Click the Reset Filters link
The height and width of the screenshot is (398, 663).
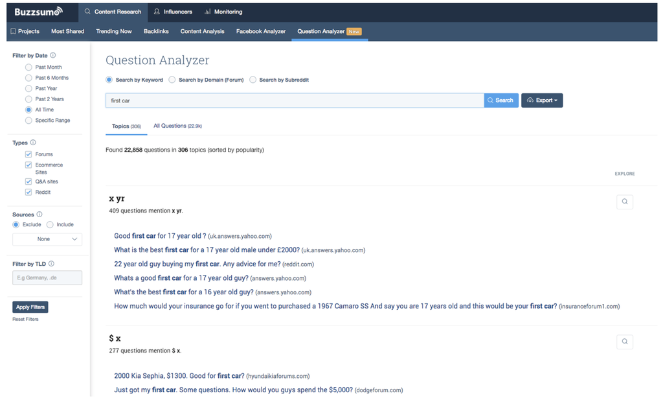pos(25,320)
